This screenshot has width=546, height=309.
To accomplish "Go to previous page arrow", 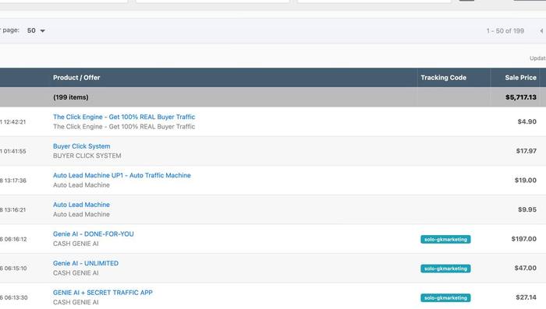I will click(541, 31).
